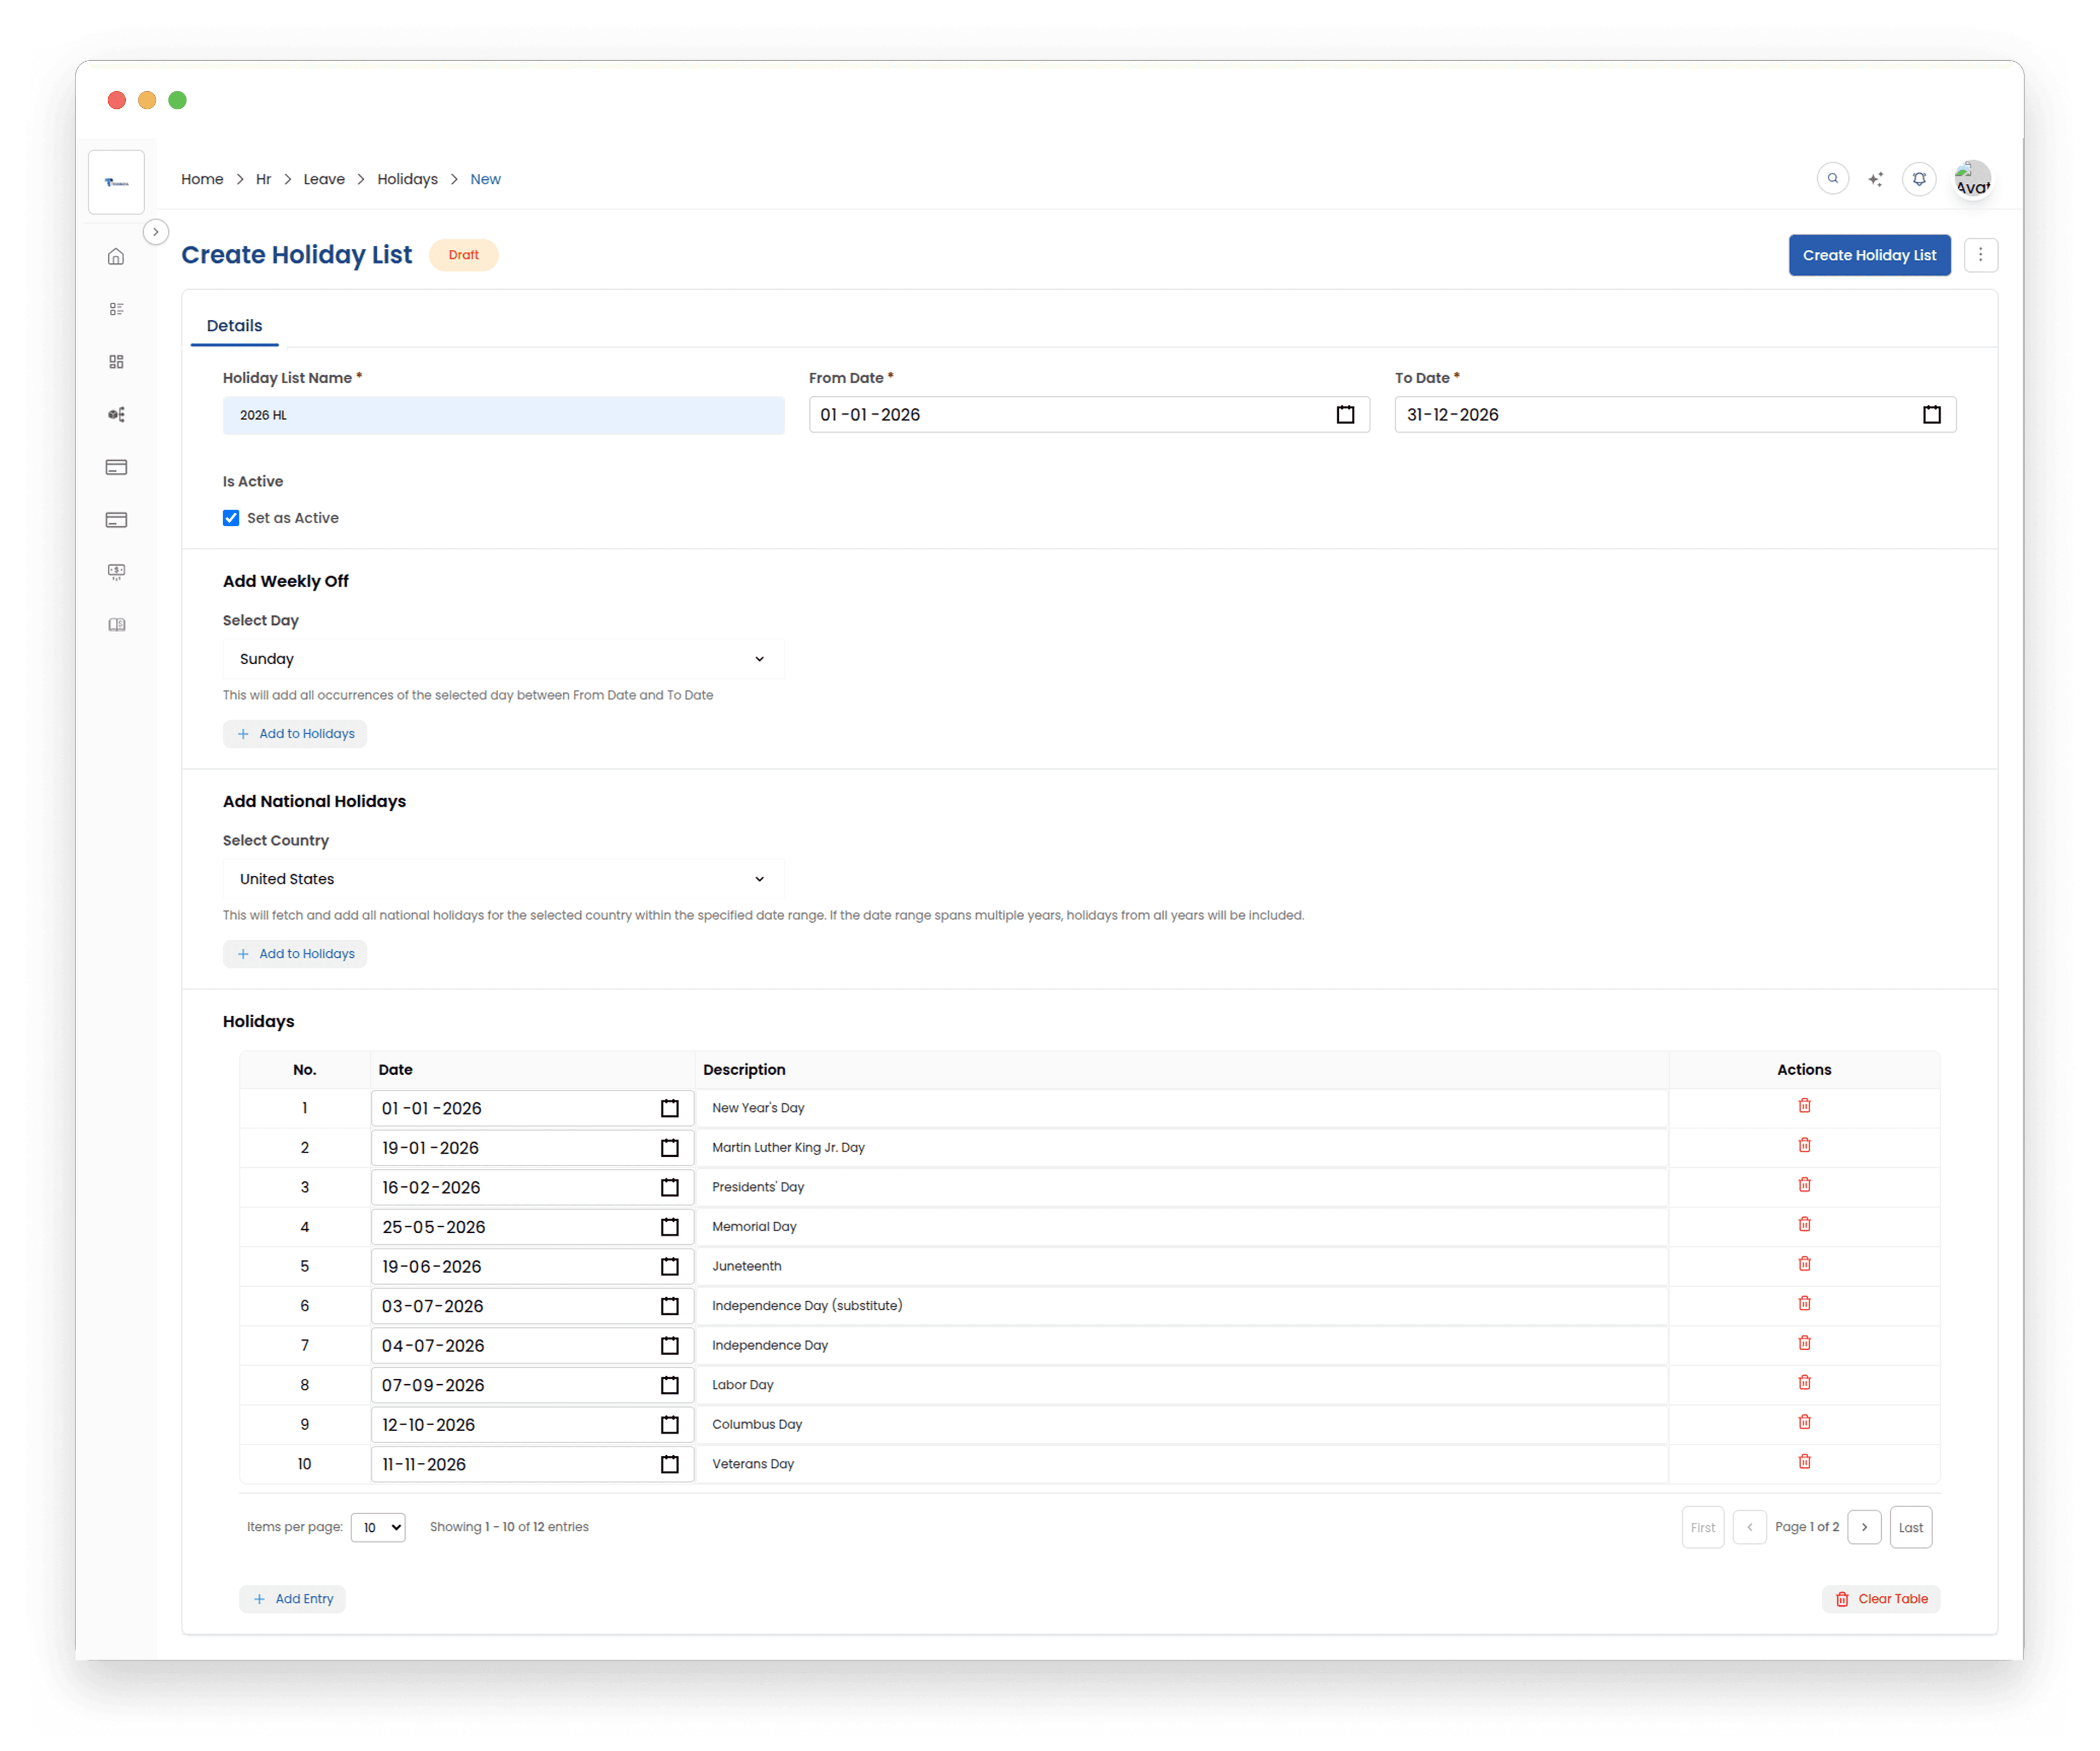Change items per page dropdown

(378, 1527)
